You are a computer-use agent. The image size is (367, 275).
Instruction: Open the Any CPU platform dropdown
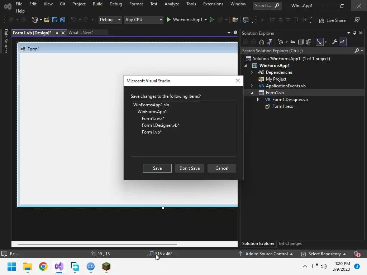[143, 20]
